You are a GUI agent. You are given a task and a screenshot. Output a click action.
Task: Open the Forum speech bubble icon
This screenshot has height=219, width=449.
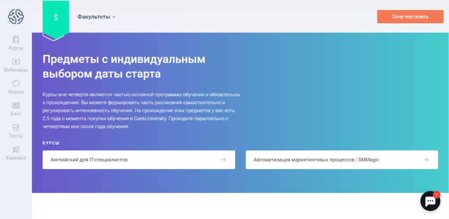pyautogui.click(x=16, y=83)
